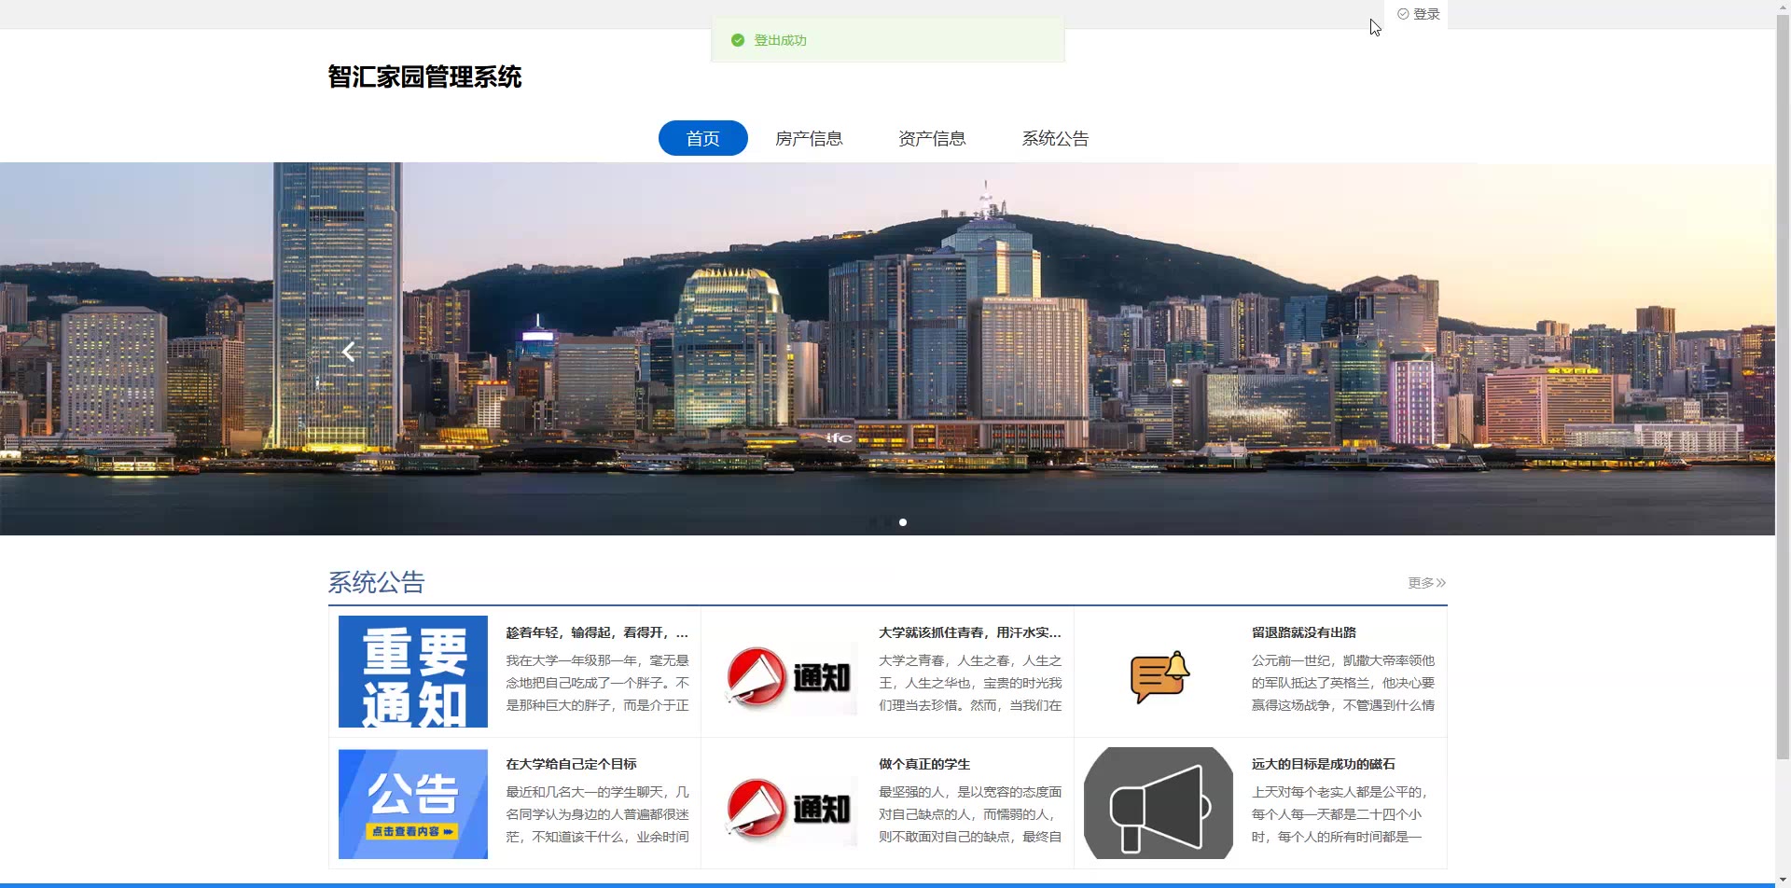Click the excerpt starting 最坚强的人
Image resolution: width=1791 pixels, height=888 pixels.
click(970, 814)
